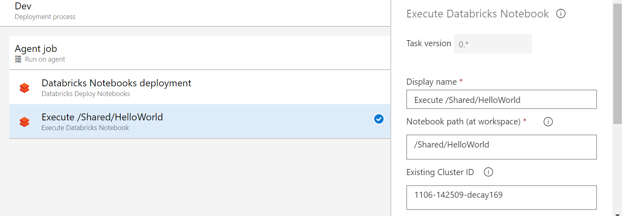Click the Deployment process subtitle
Viewport: 623px width, 216px height.
tap(45, 17)
